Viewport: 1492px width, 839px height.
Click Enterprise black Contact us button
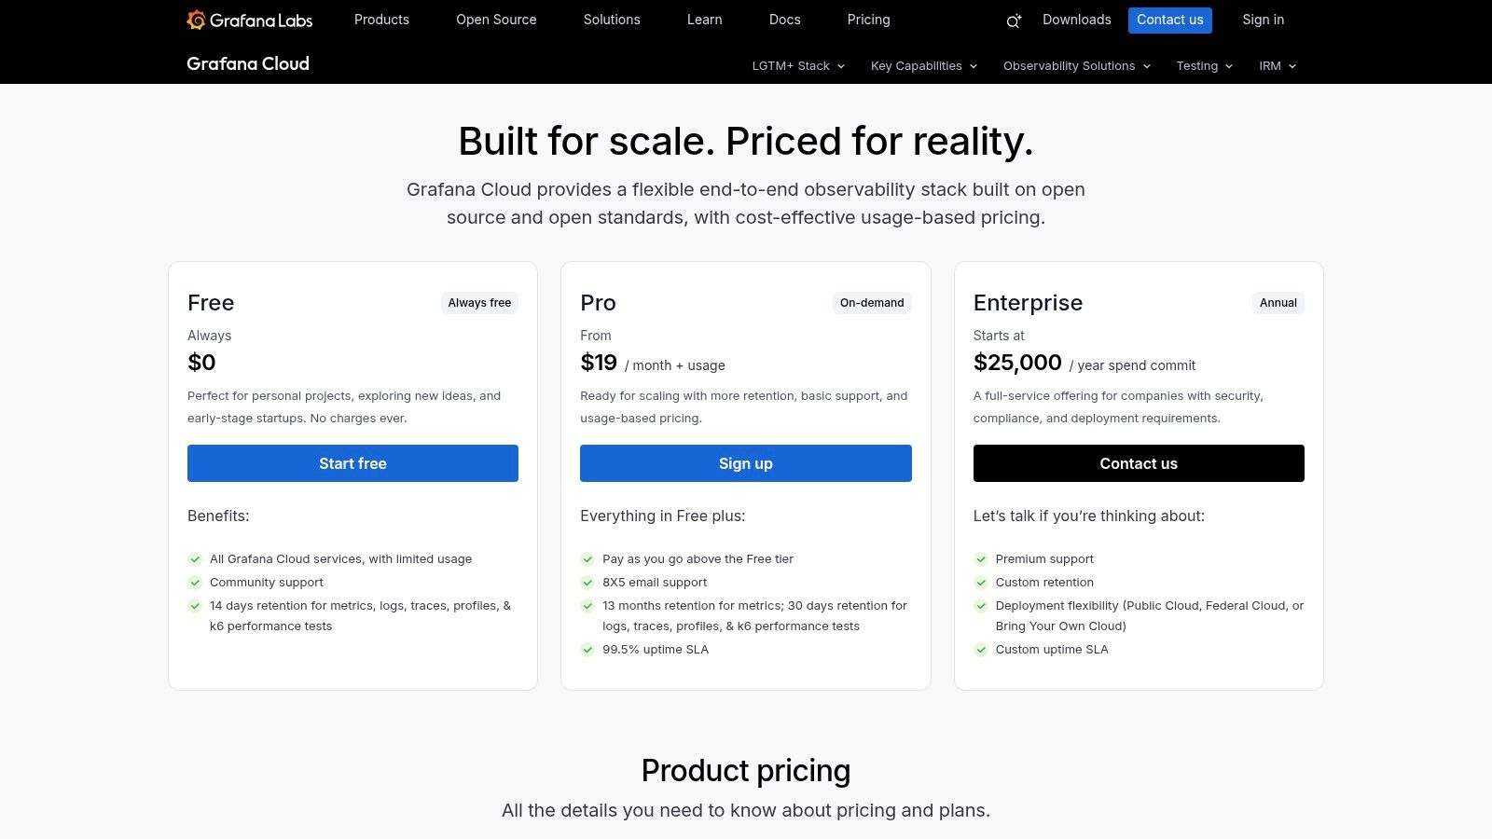[1139, 463]
